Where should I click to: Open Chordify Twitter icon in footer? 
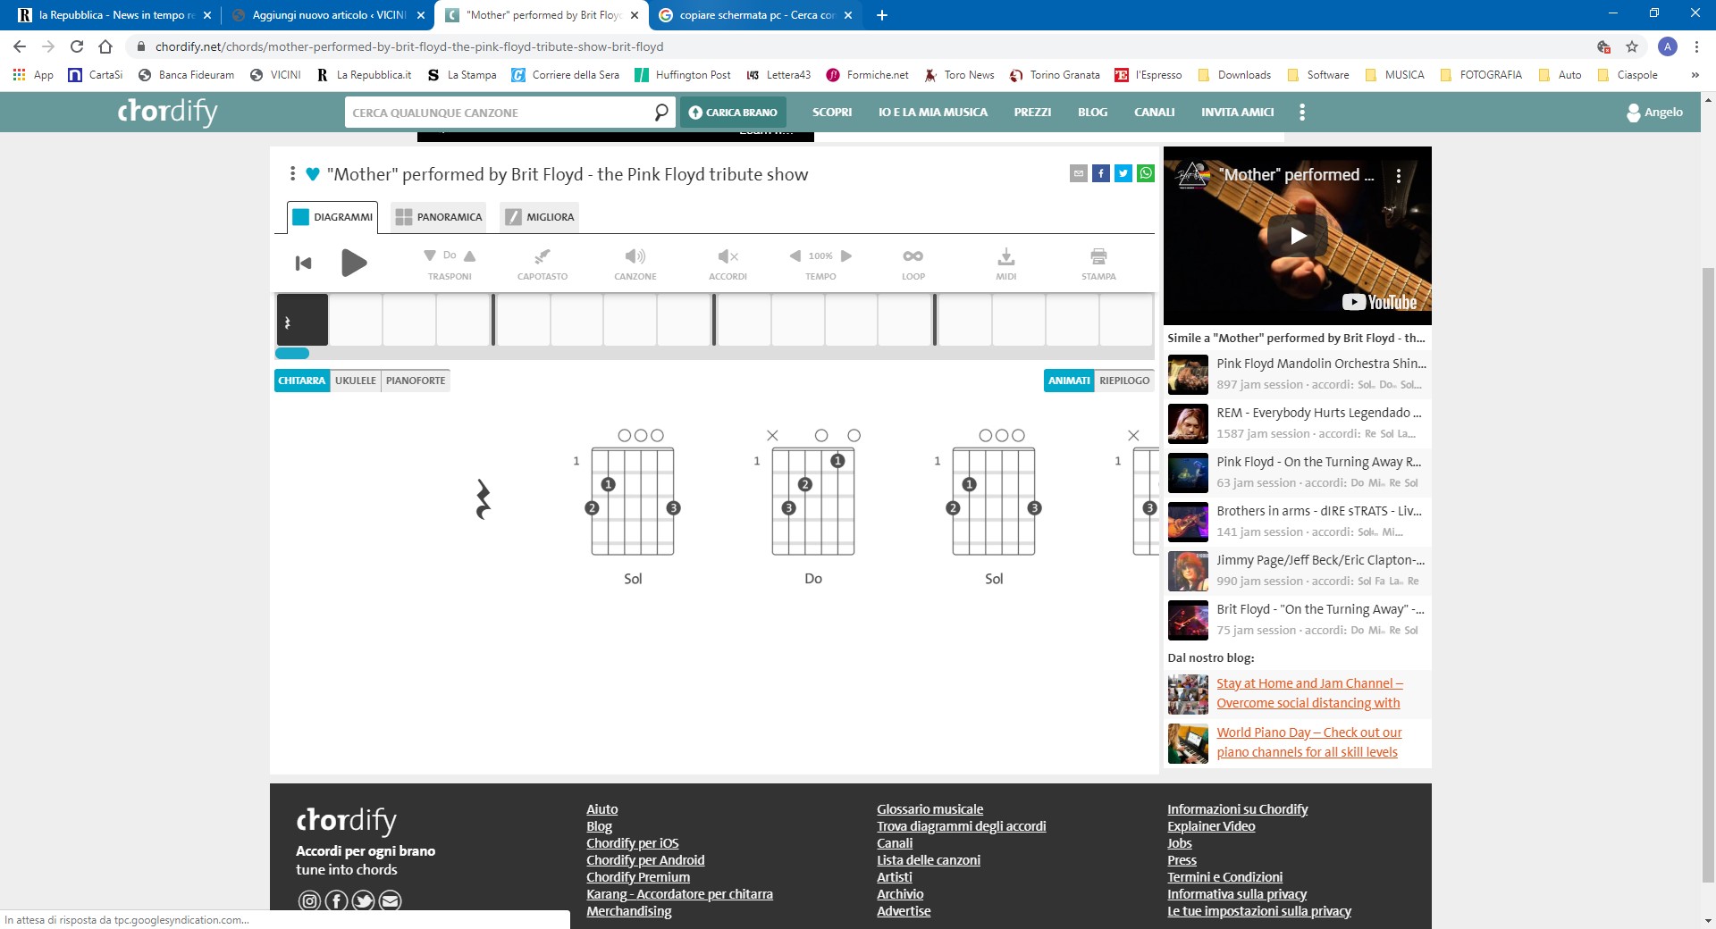tap(363, 900)
